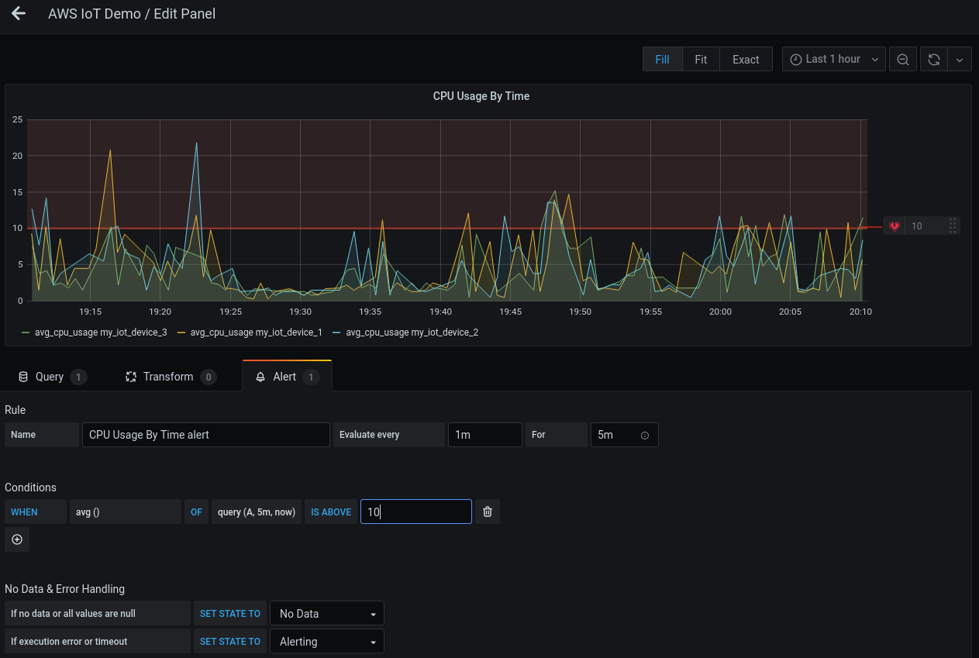The width and height of the screenshot is (979, 658).
Task: Delete the alert condition via trash icon
Action: tap(487, 512)
